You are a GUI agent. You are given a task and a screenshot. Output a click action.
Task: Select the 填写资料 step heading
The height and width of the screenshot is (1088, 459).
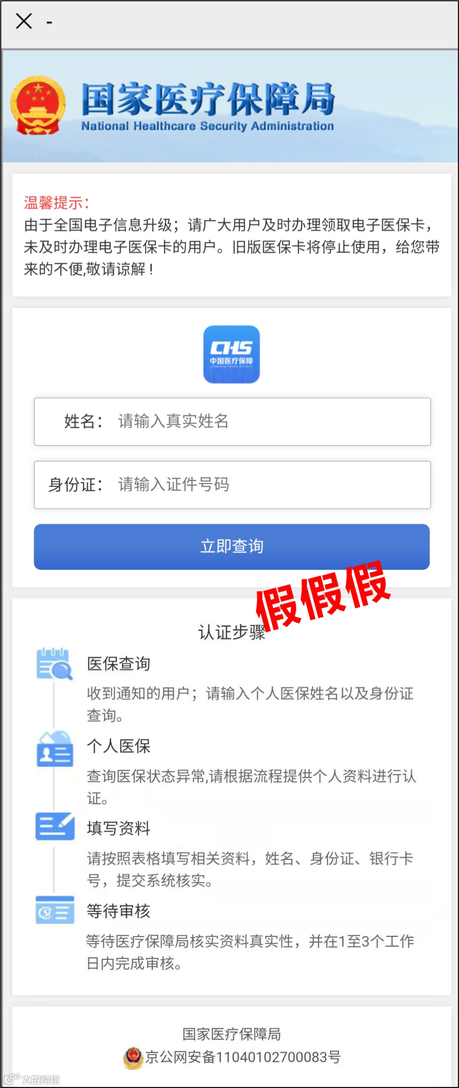119,828
